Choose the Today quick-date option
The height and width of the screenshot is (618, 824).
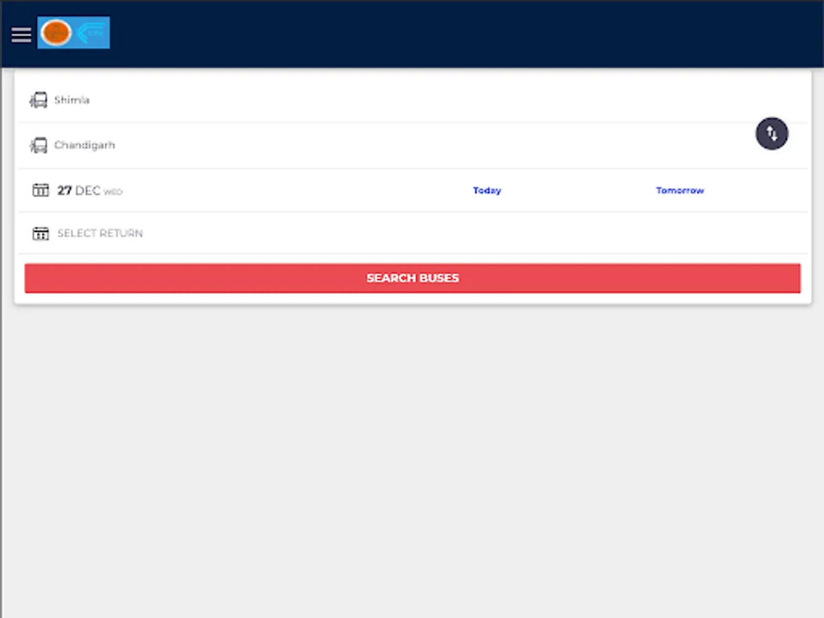487,190
